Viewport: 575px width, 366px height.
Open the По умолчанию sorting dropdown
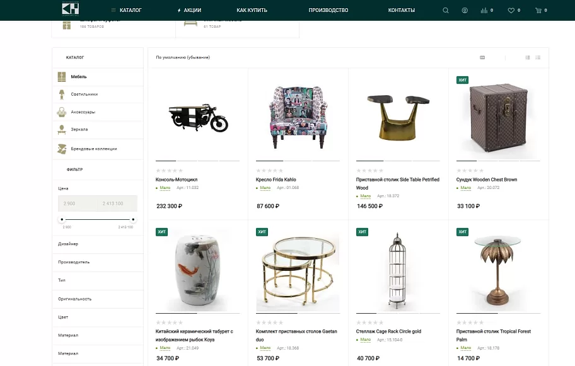point(183,57)
